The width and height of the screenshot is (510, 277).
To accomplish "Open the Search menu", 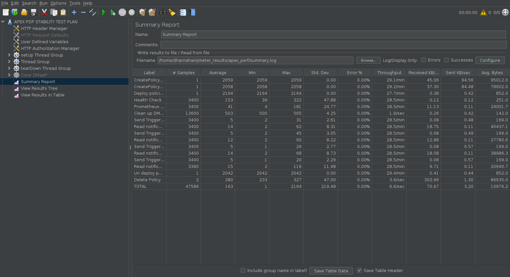I will 29,3.
